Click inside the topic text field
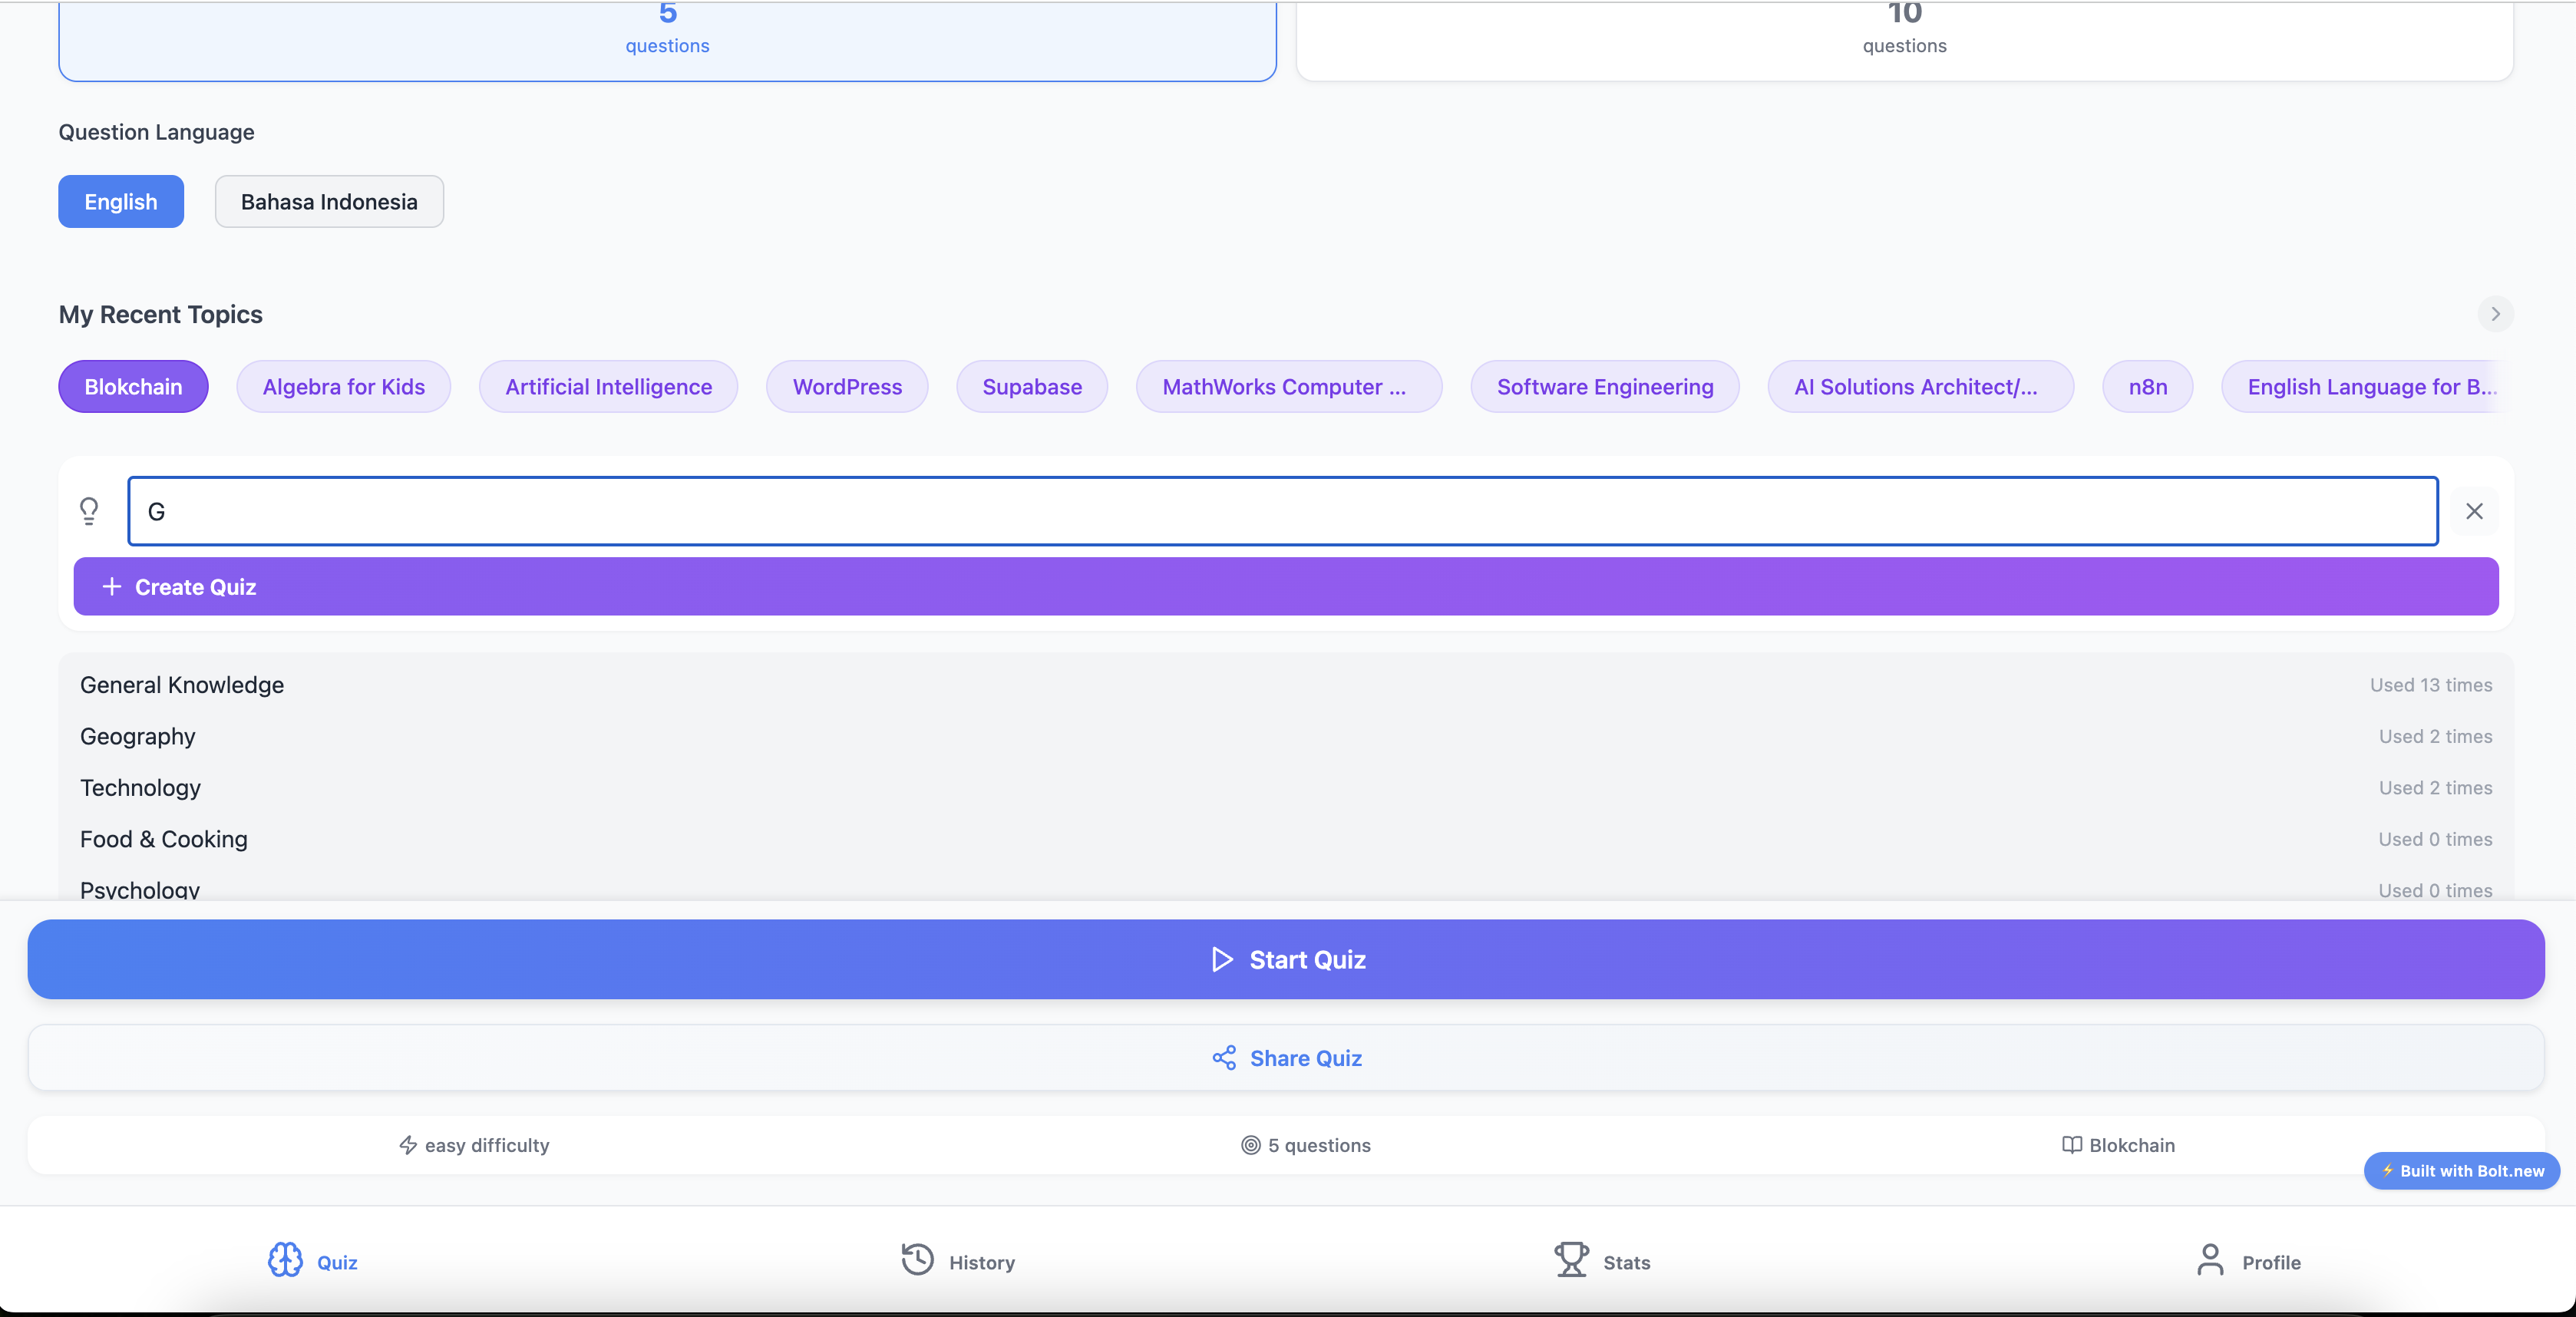 tap(1282, 511)
